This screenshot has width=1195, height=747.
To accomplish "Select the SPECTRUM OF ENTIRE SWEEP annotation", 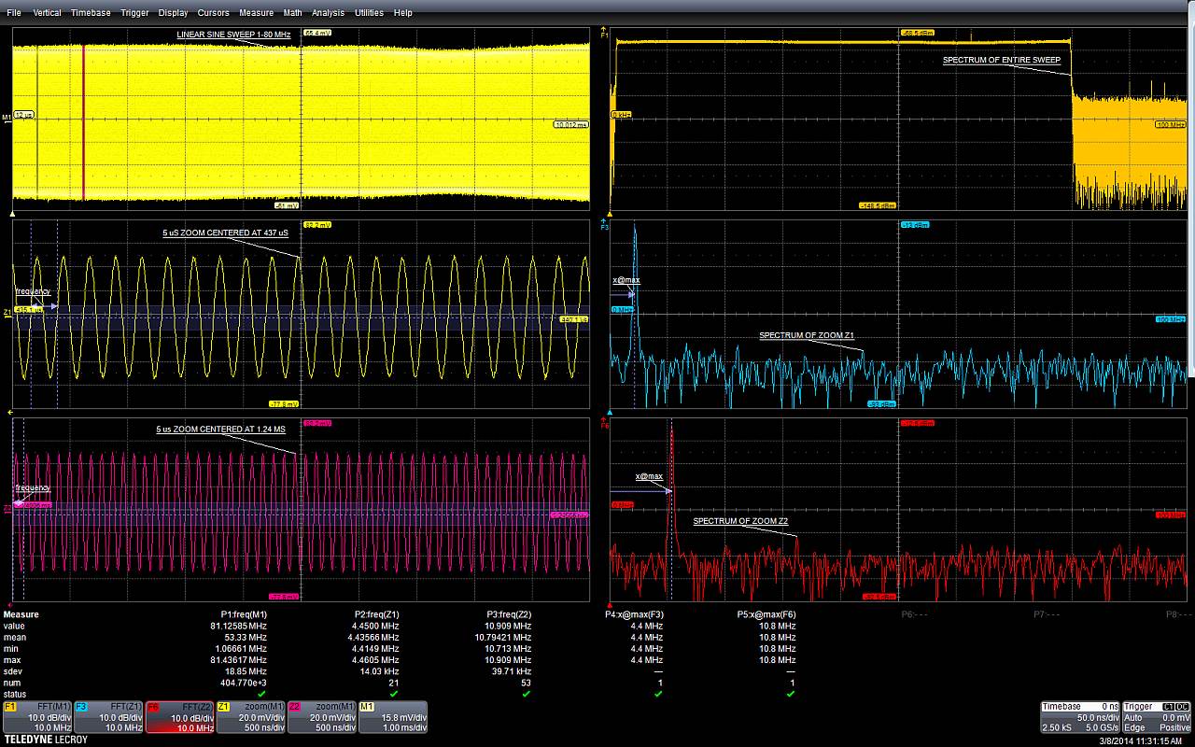I will pyautogui.click(x=1002, y=60).
